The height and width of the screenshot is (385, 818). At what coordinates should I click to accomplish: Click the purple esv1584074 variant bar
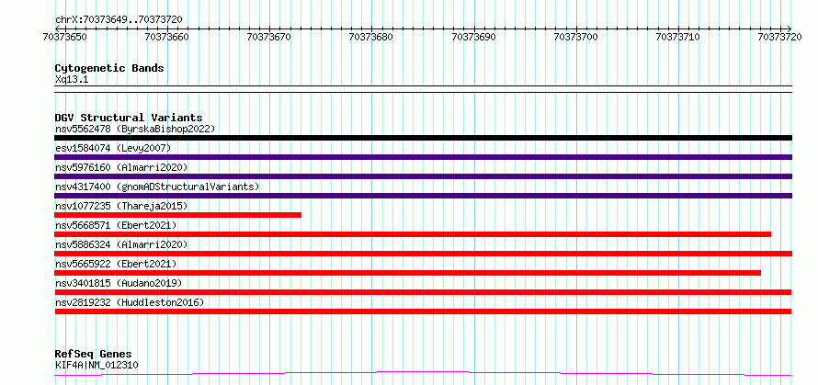(423, 157)
